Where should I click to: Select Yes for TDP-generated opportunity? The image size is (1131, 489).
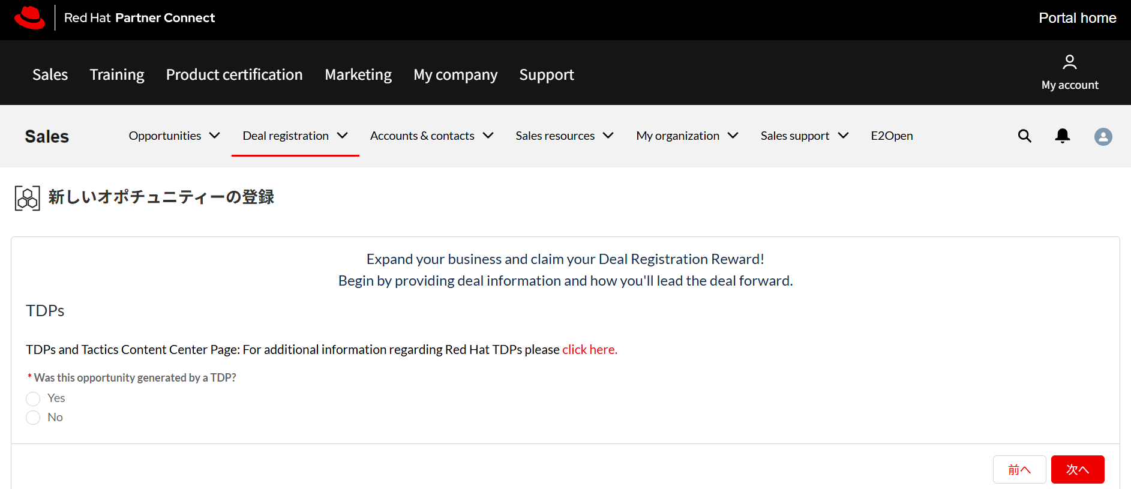[x=33, y=398]
